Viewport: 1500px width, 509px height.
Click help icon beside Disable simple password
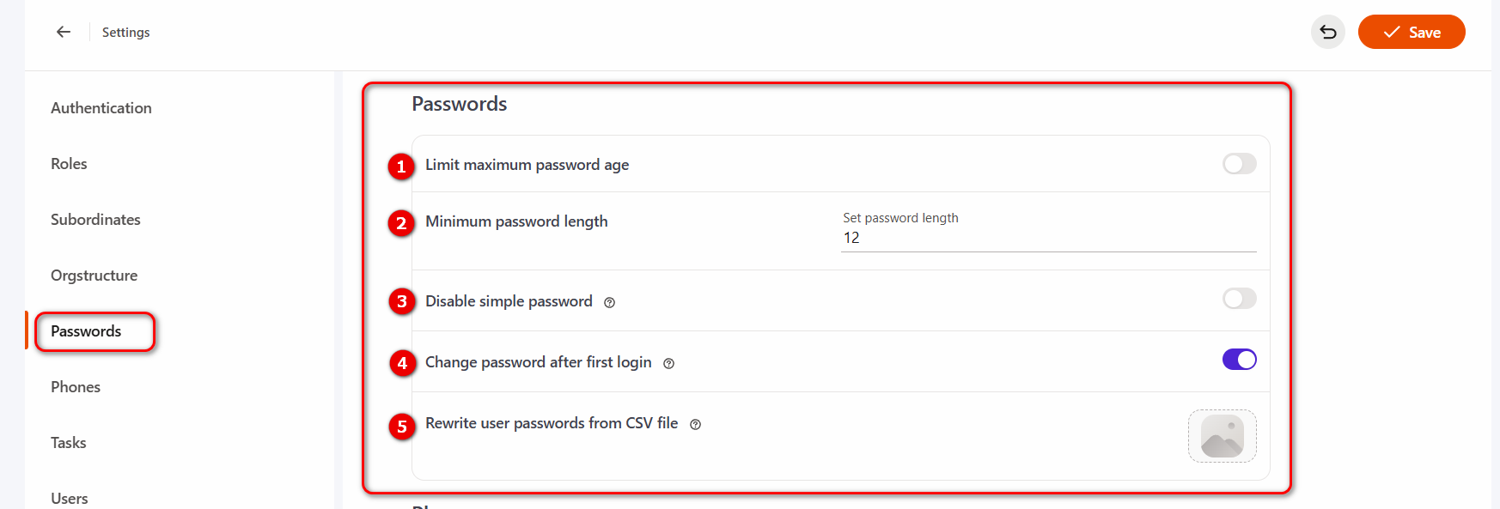[x=609, y=302]
